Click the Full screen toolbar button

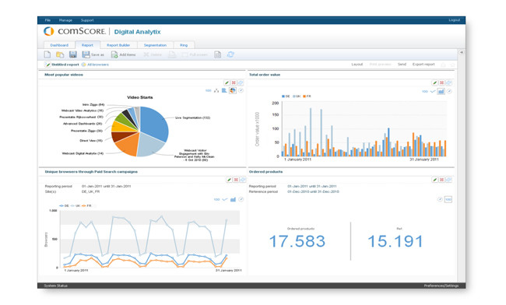pos(195,54)
